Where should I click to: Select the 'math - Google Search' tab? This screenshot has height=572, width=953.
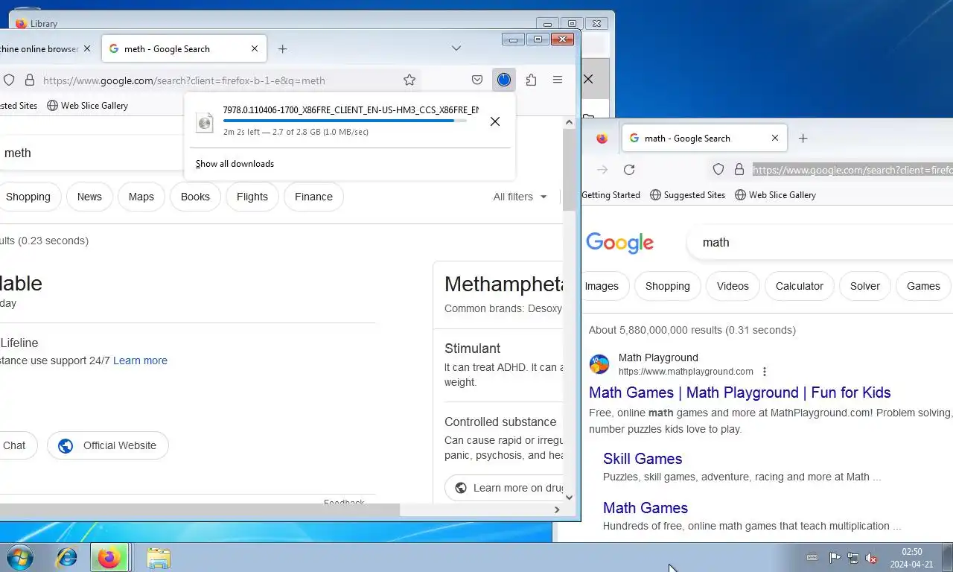(x=704, y=138)
